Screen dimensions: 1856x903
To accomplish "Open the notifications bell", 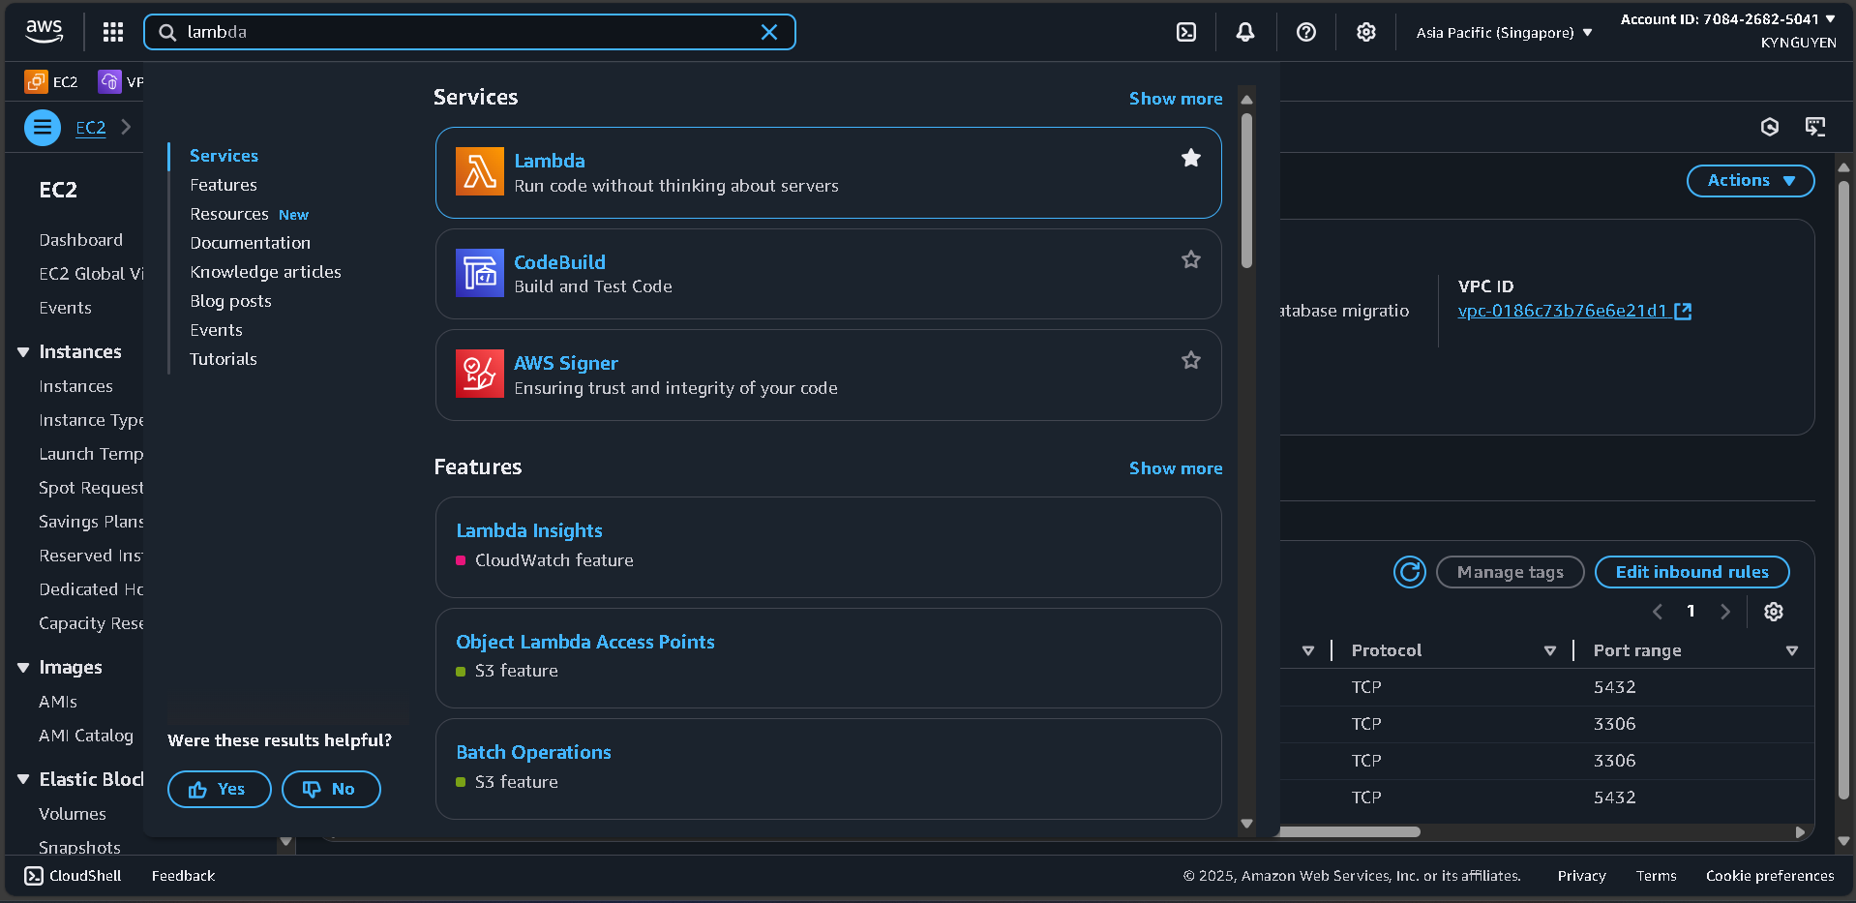I will (x=1245, y=32).
